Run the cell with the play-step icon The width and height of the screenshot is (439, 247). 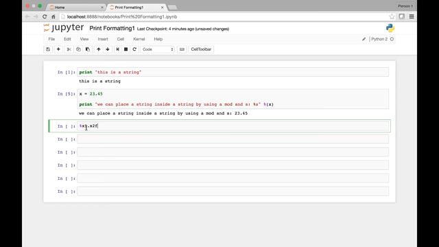tap(117, 49)
